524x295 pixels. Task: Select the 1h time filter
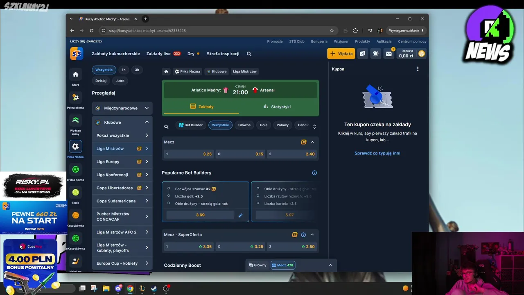124,70
